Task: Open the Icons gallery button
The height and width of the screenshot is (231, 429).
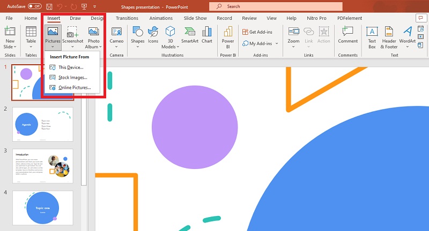Action: pyautogui.click(x=153, y=35)
